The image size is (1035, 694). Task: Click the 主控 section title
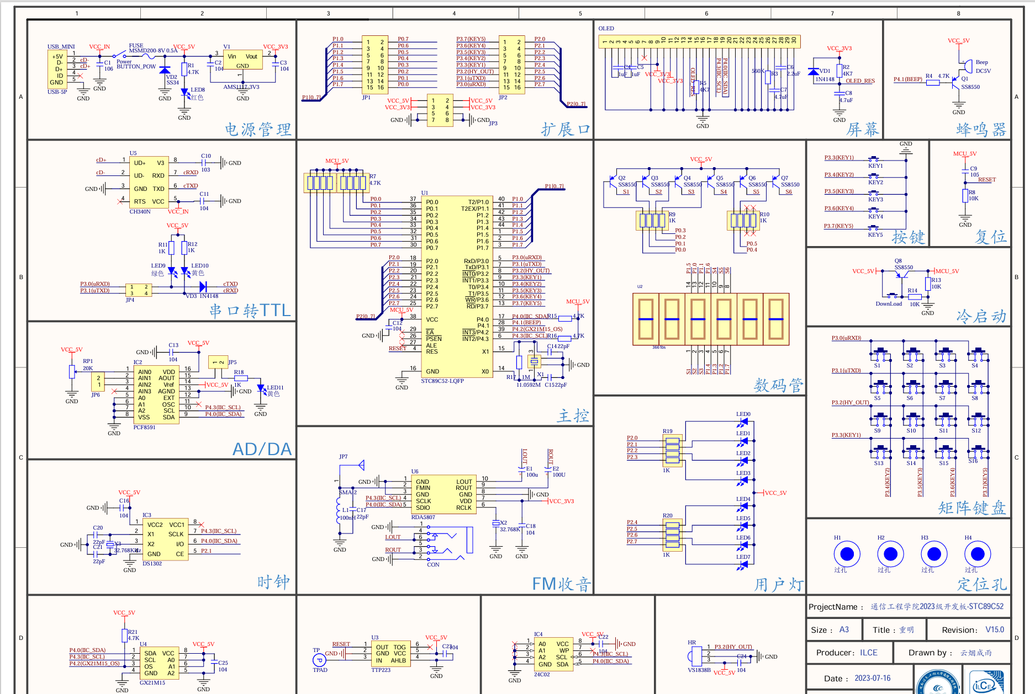573,415
